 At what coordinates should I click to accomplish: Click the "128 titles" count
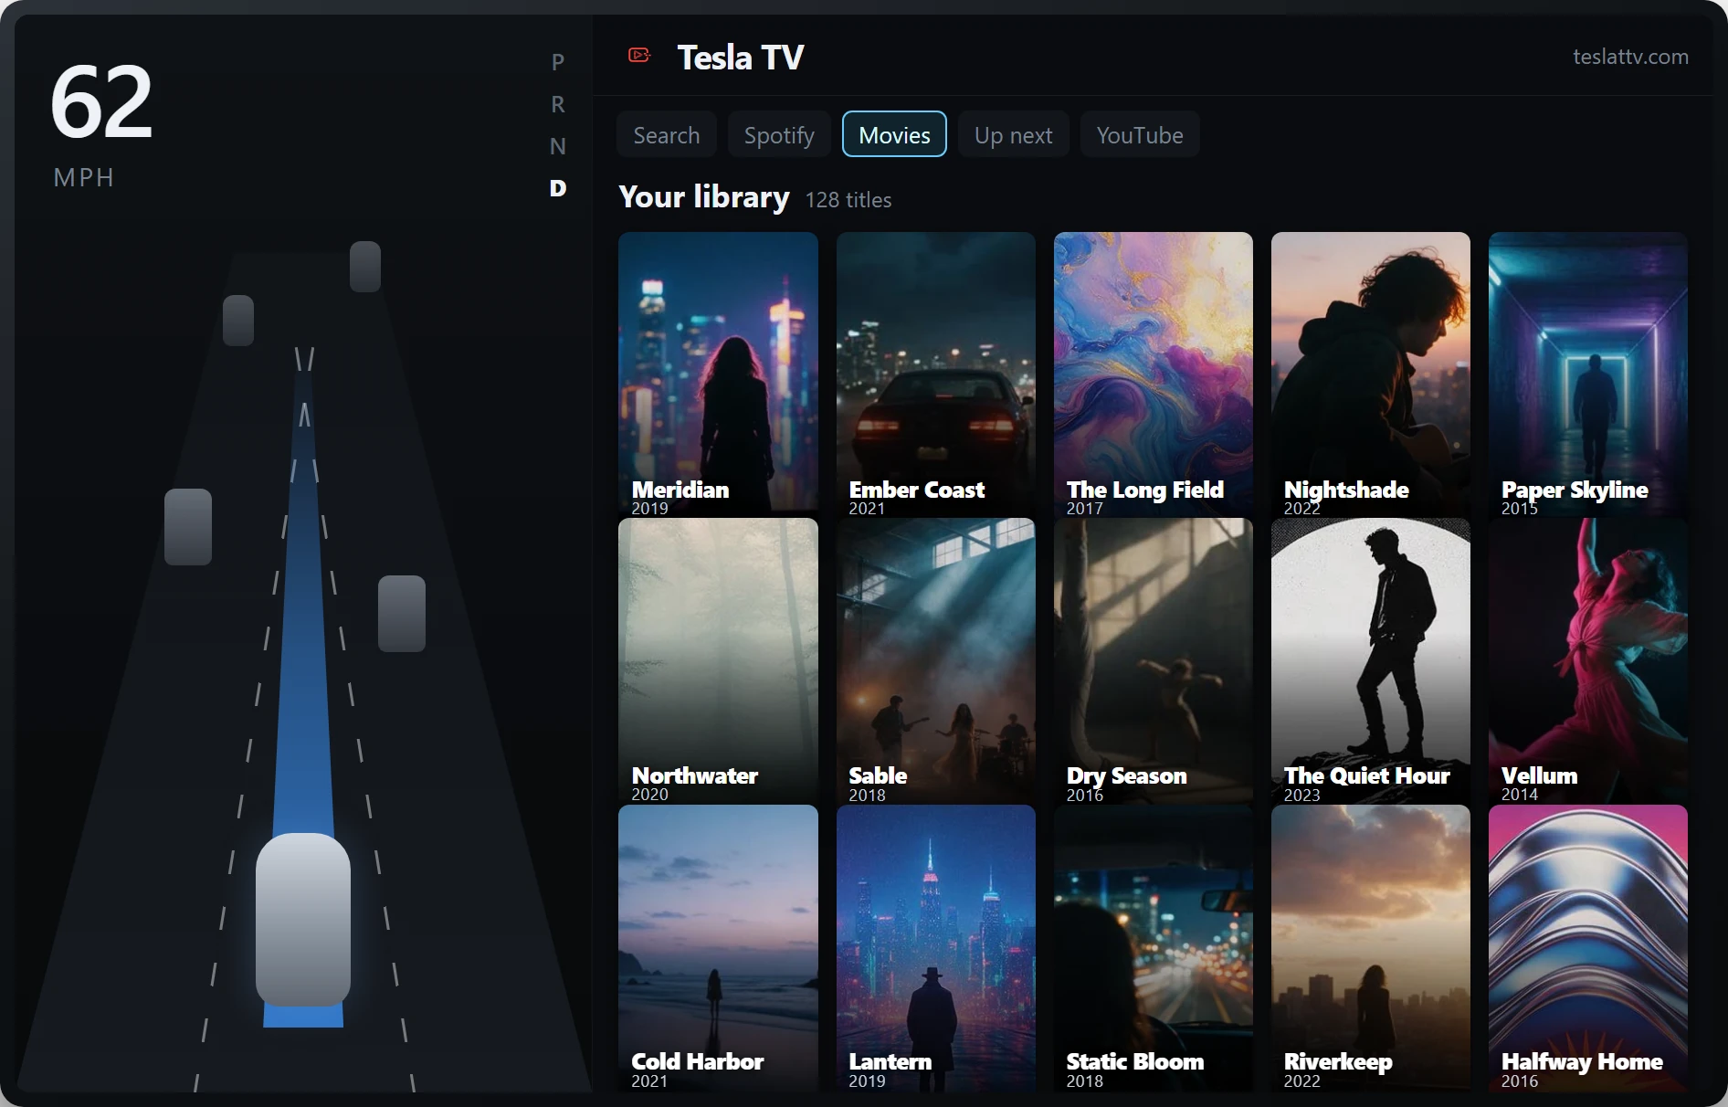848,200
